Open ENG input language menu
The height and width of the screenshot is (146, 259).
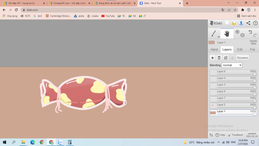(x=233, y=142)
